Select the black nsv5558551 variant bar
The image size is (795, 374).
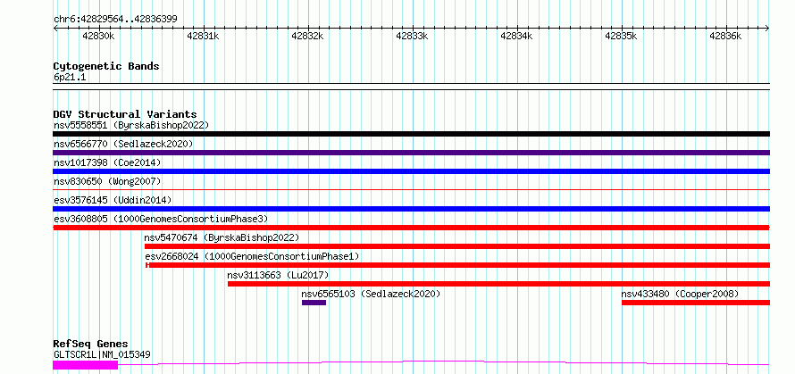coord(411,134)
